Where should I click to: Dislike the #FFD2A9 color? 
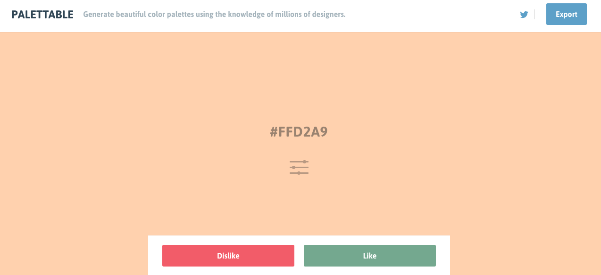228,256
